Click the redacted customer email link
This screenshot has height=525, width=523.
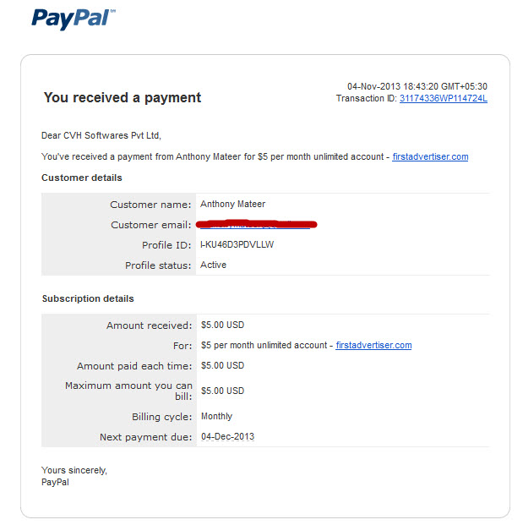[256, 224]
